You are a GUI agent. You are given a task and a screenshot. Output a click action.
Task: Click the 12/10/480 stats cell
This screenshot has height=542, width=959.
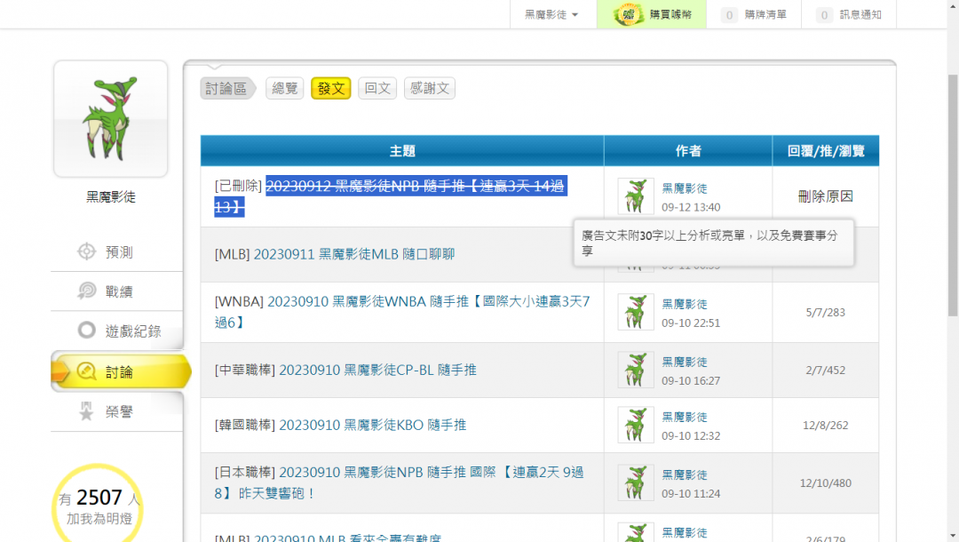click(826, 483)
